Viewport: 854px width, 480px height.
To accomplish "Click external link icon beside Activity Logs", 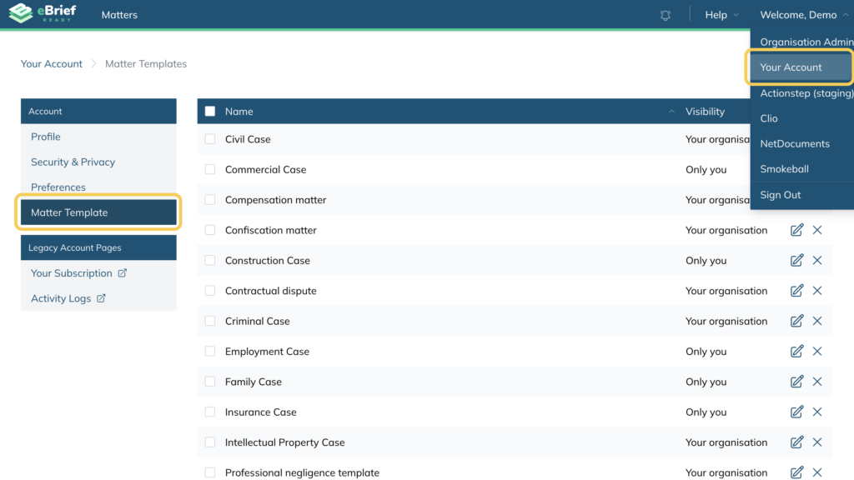I will point(101,298).
